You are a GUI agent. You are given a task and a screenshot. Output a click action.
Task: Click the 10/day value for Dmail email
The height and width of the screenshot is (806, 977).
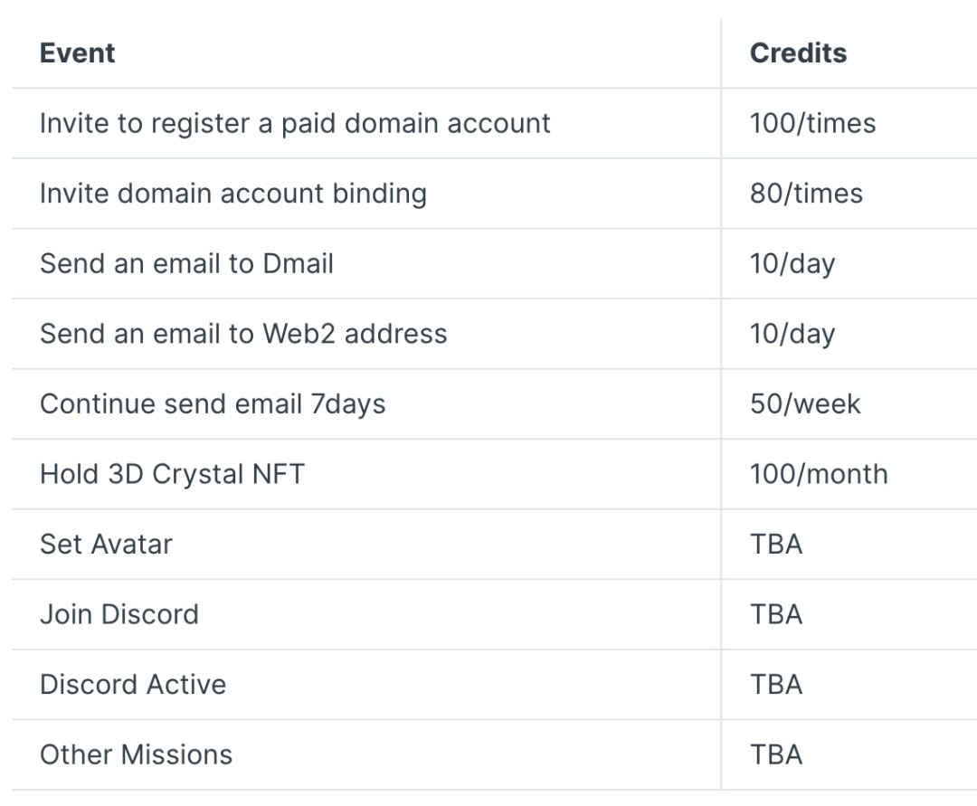(x=792, y=263)
